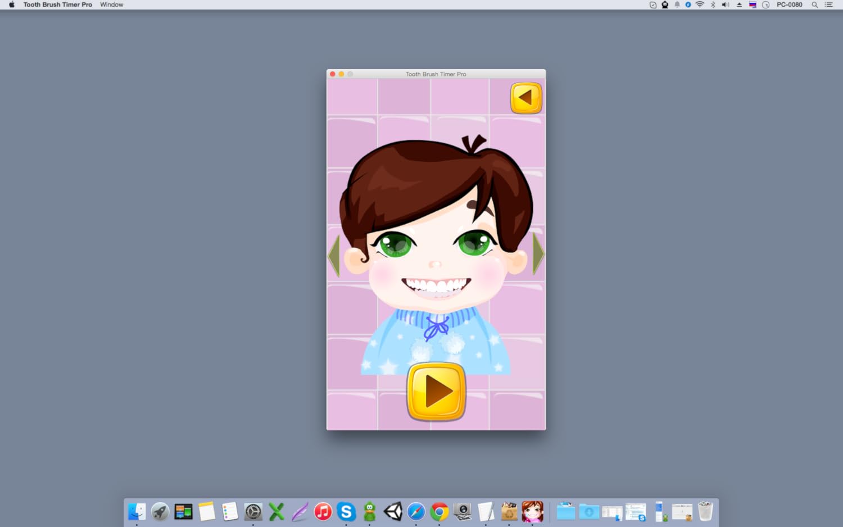The width and height of the screenshot is (843, 527).
Task: Open the Russian flag input source menu
Action: point(753,4)
